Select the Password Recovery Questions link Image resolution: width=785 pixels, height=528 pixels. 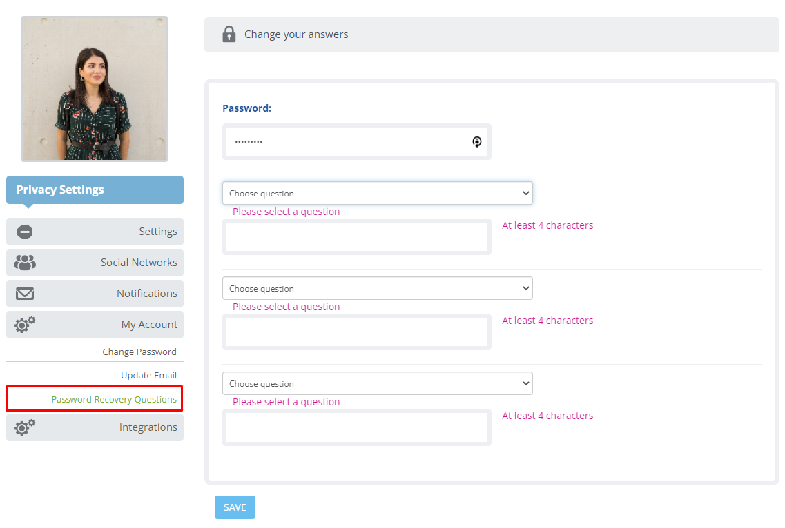click(x=114, y=400)
